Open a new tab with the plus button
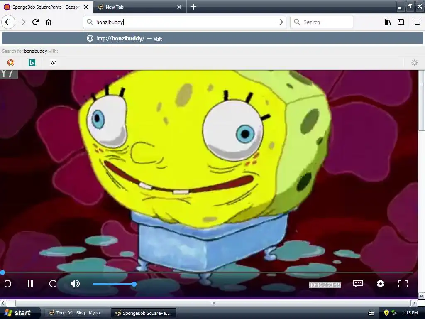The height and width of the screenshot is (319, 425). click(193, 7)
